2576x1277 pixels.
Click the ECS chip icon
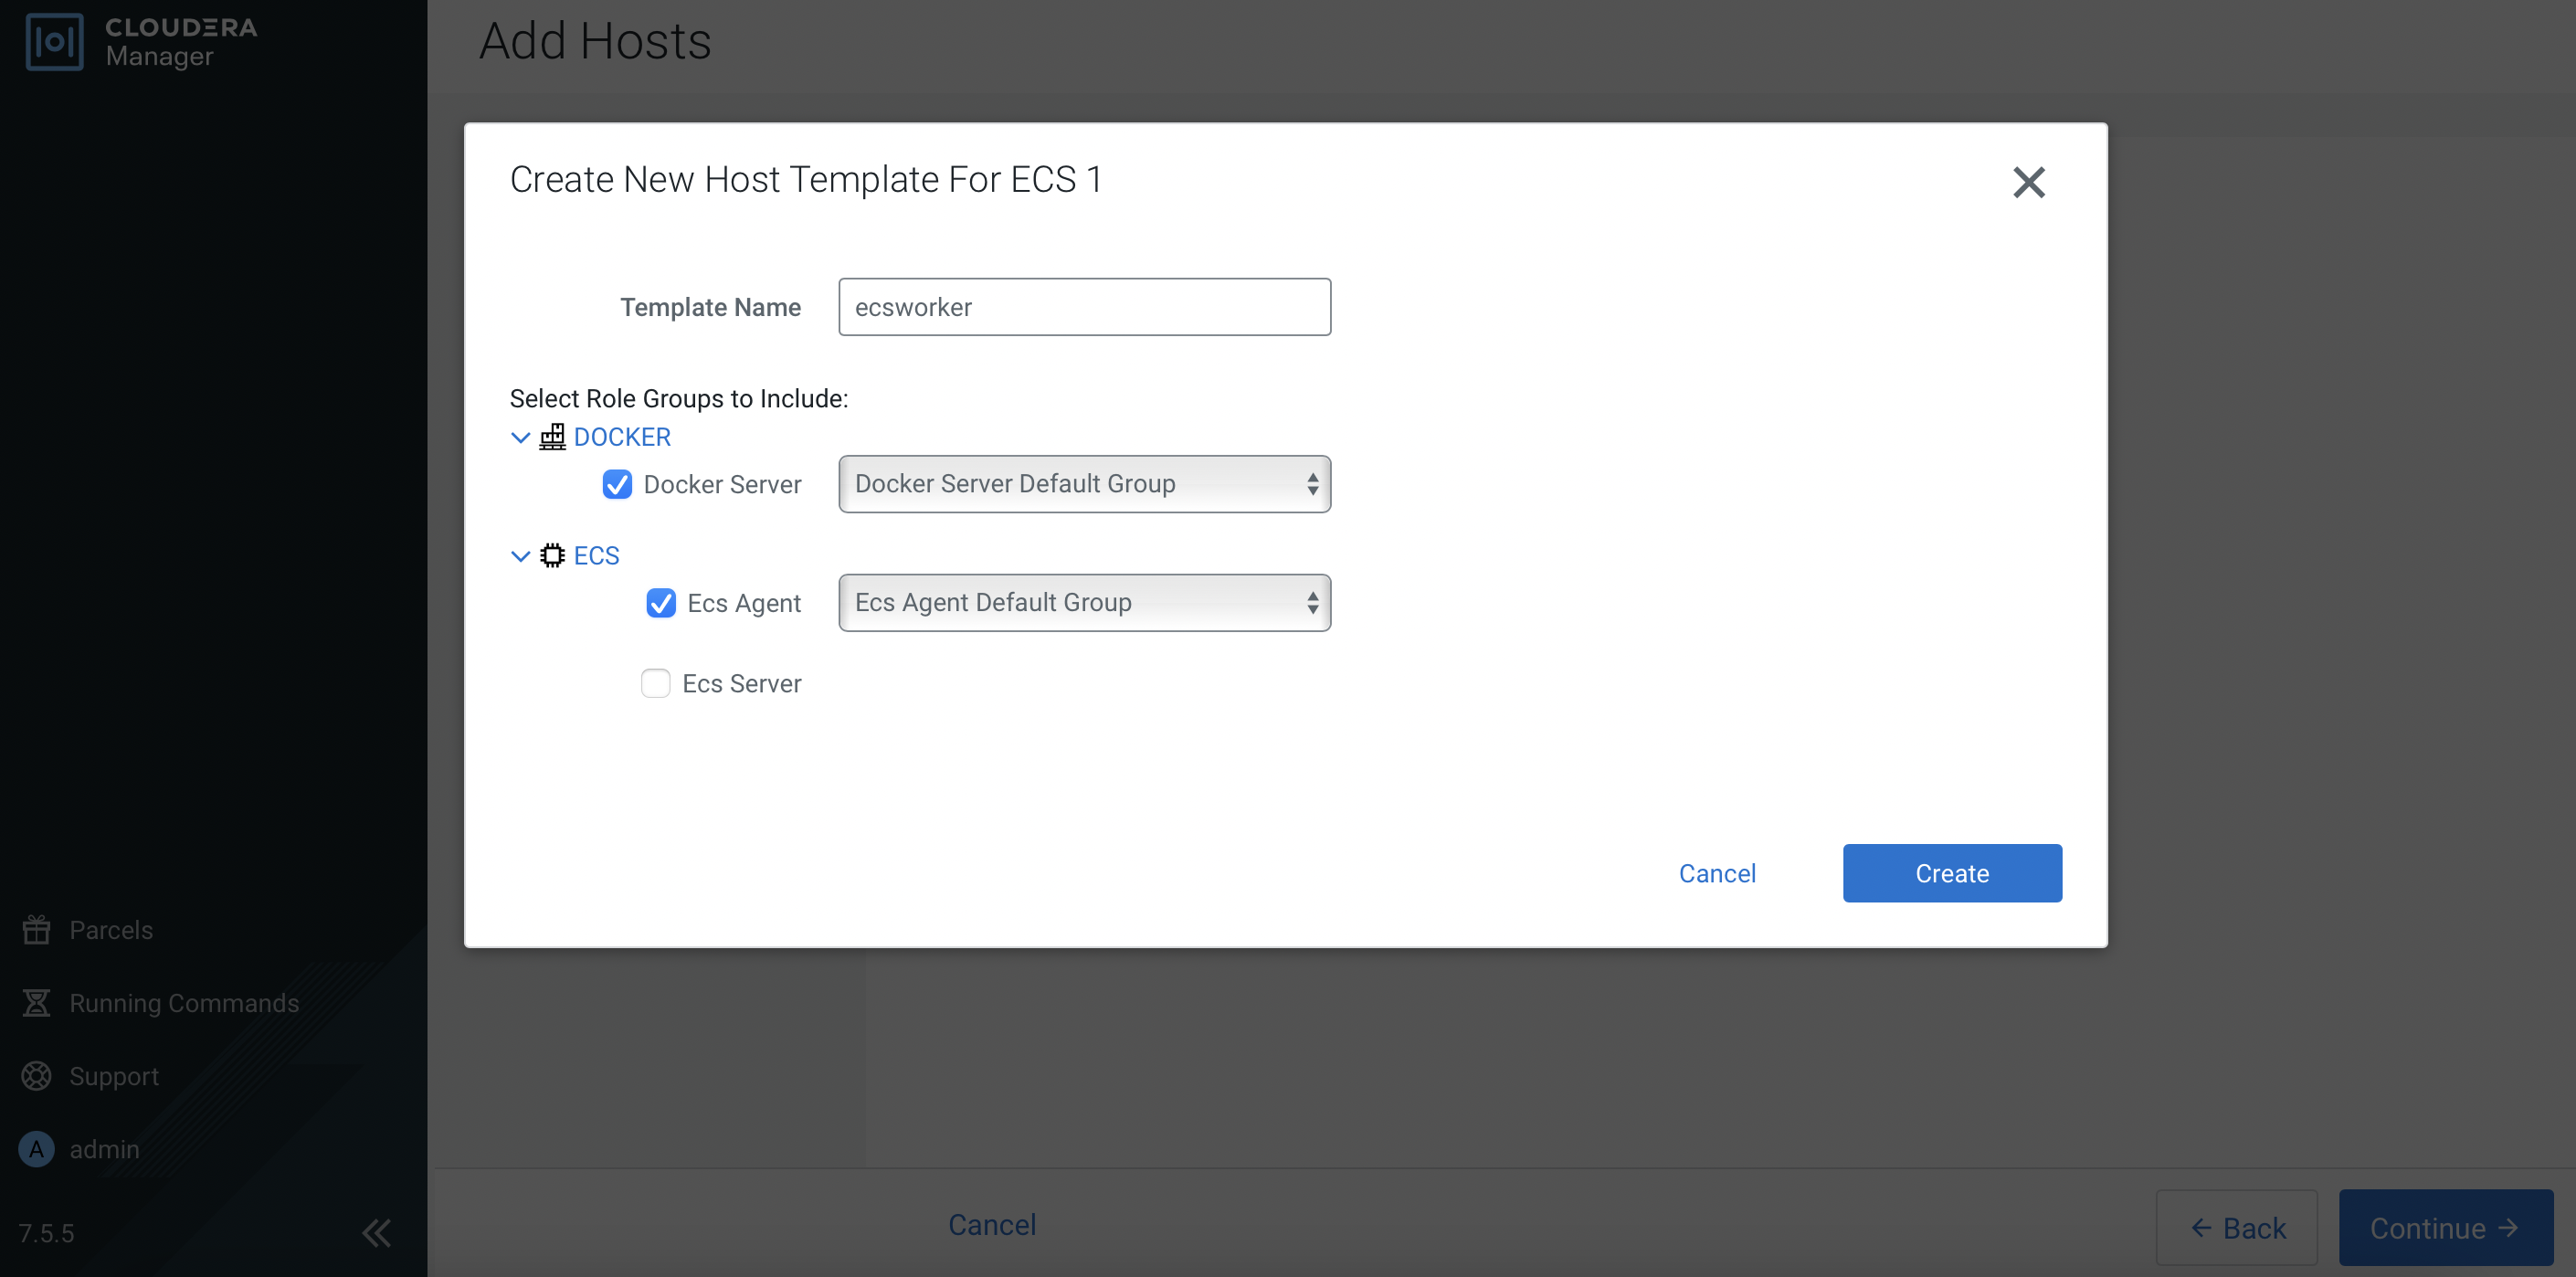(x=552, y=555)
